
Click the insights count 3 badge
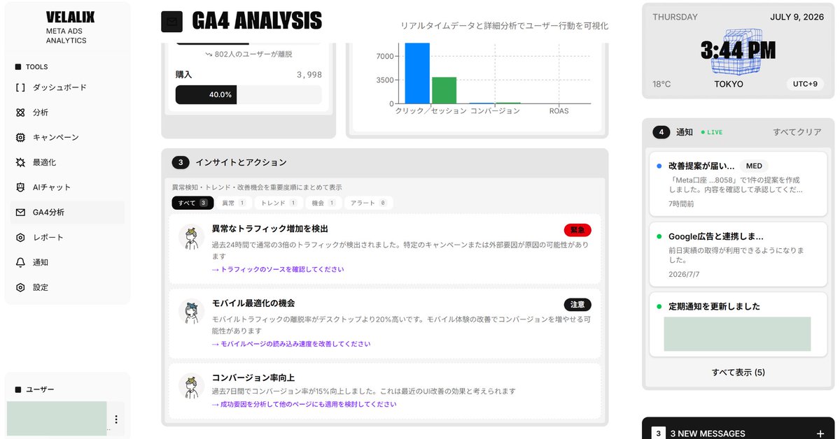tap(180, 162)
